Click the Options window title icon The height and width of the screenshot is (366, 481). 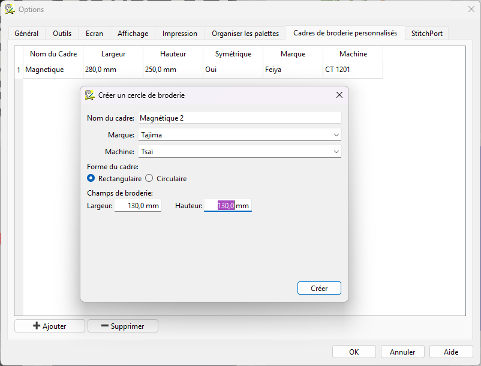point(10,9)
